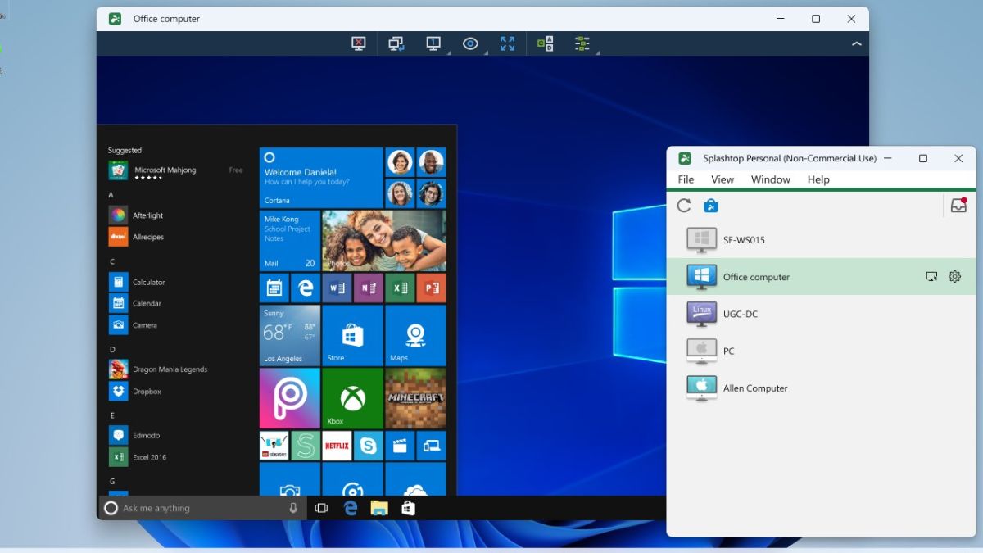Image resolution: width=983 pixels, height=553 pixels.
Task: Click the blue shopping bag icon in Splashtop
Action: pos(711,206)
